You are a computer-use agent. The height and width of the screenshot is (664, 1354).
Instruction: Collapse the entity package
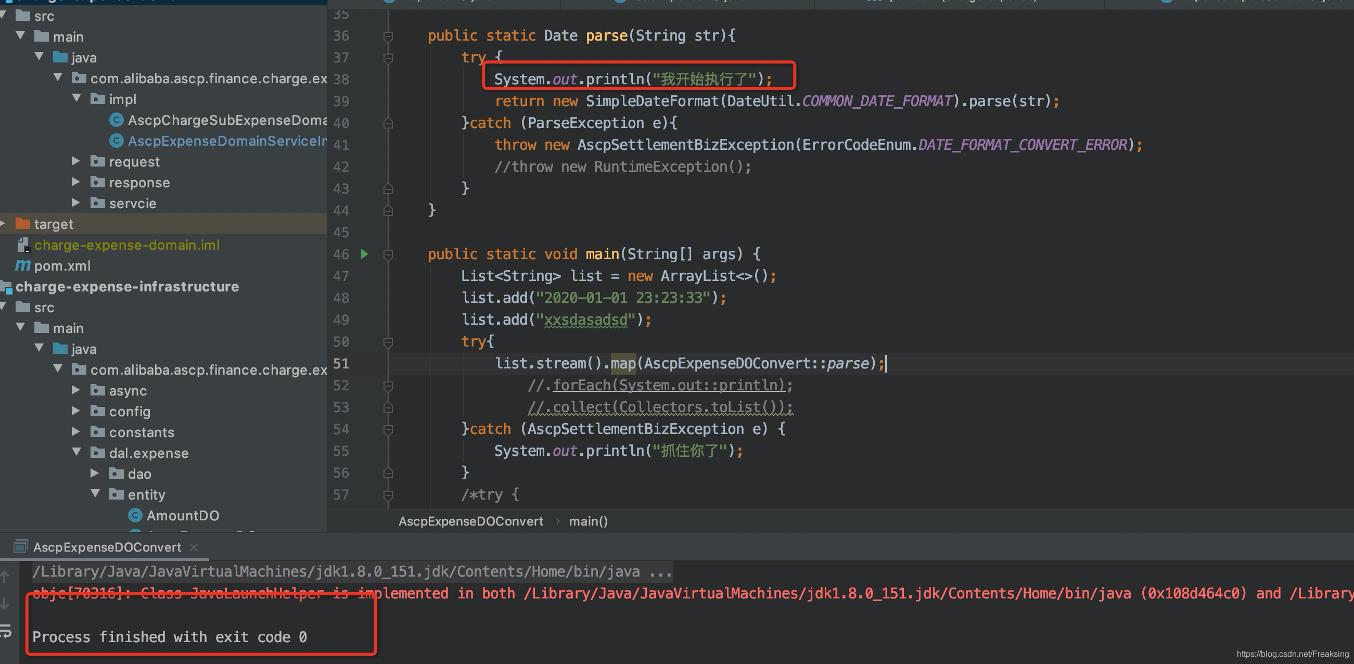(96, 494)
